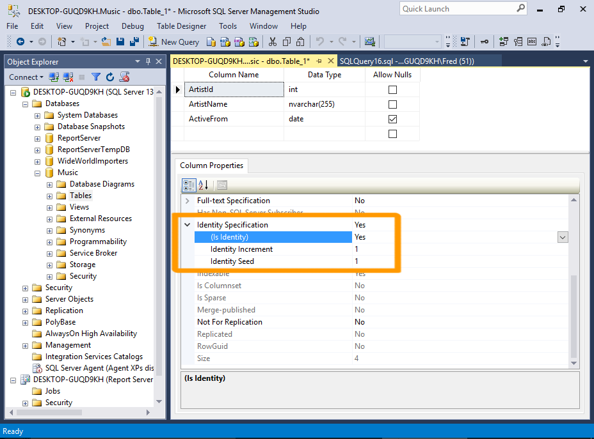Expand the Tables folder node
The image size is (594, 439).
tap(49, 196)
